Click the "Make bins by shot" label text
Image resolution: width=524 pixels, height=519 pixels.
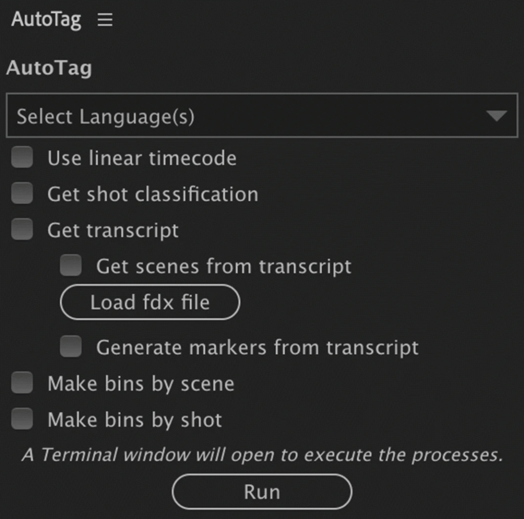[135, 420]
